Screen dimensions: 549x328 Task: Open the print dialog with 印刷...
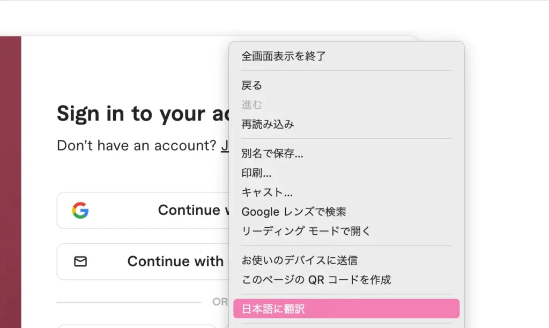pos(256,173)
